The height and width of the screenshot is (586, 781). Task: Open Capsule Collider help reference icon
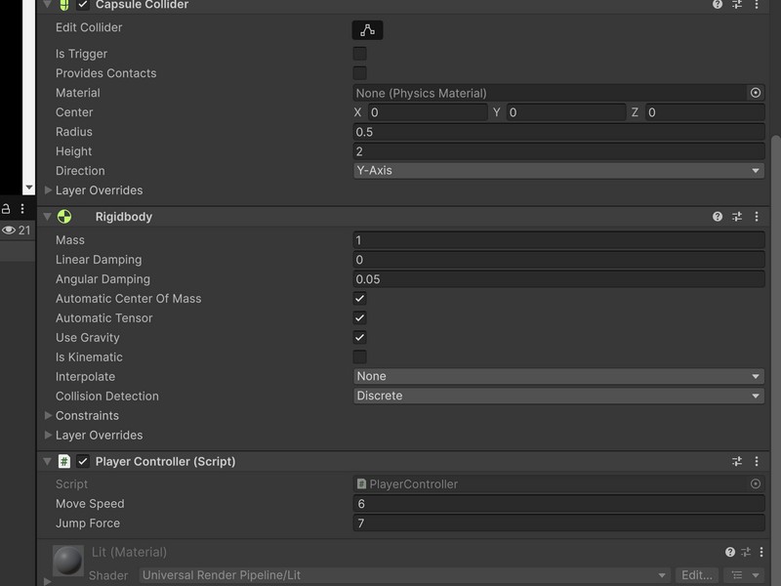(x=718, y=5)
